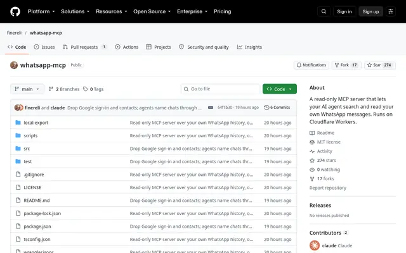406x253 pixels.
Task: Open the local-export folder name
Action: (36, 123)
